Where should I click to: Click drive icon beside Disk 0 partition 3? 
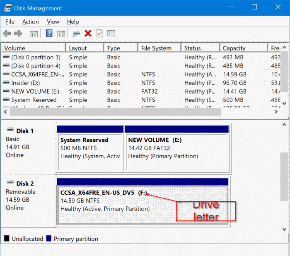coord(6,57)
